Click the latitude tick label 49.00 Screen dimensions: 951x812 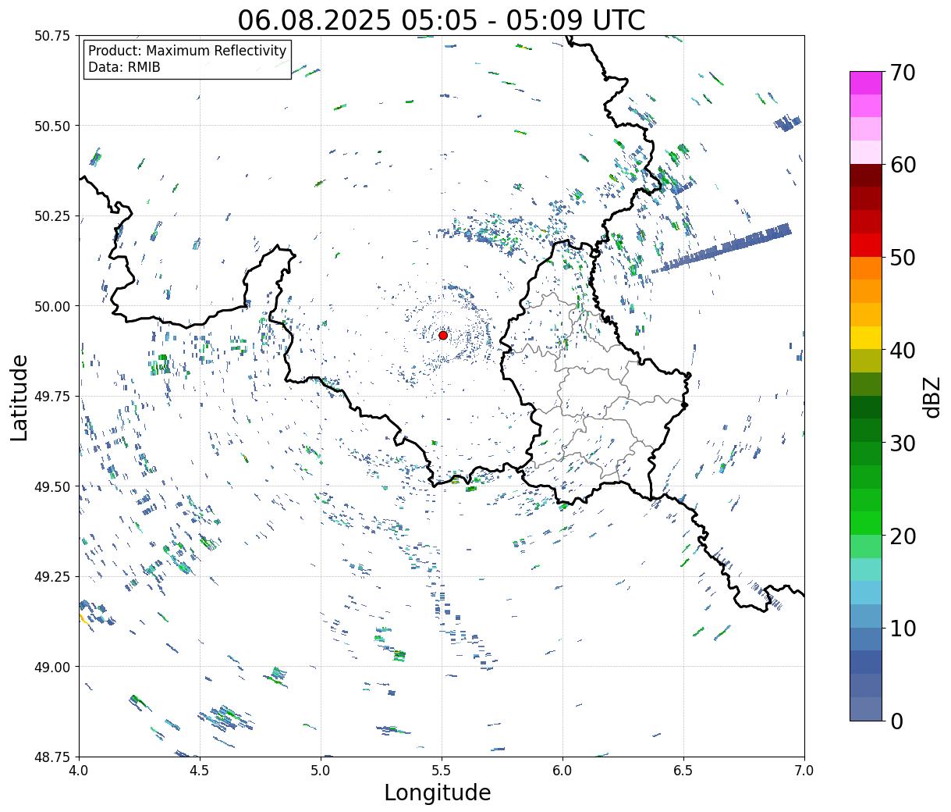coord(52,667)
